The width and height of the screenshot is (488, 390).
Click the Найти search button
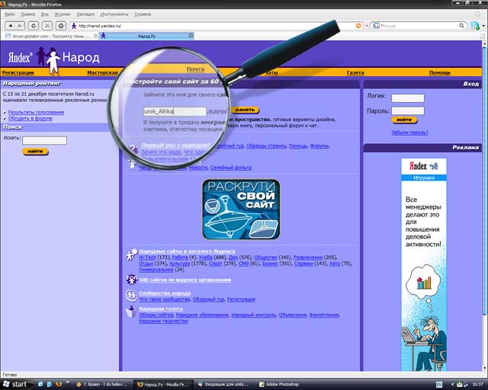[x=36, y=152]
